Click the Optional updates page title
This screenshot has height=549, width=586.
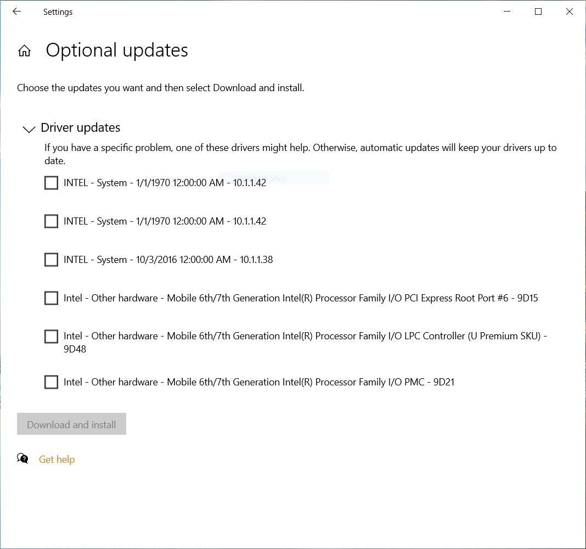click(x=117, y=50)
